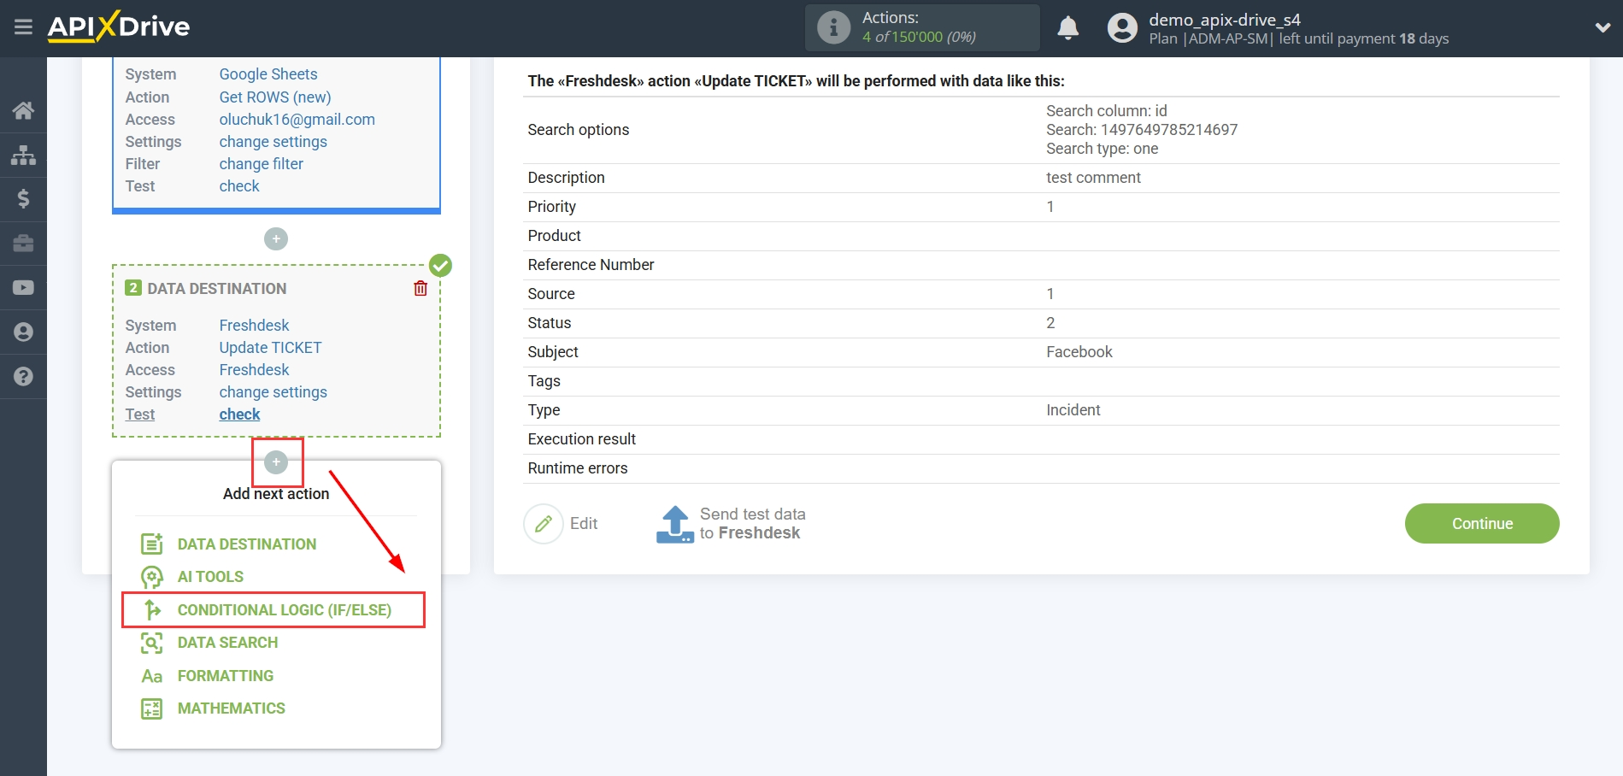Viewport: 1623px width, 776px height.
Task: Click the Formatting Aa icon
Action: [152, 676]
